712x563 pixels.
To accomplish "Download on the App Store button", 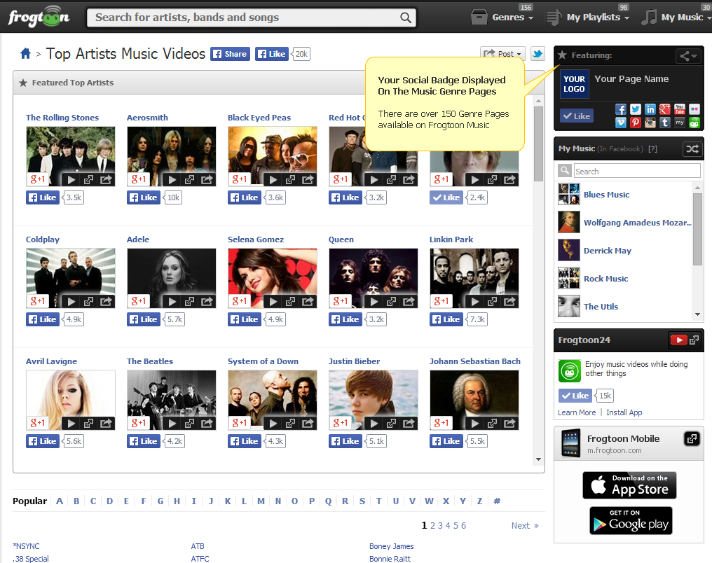I will (629, 485).
